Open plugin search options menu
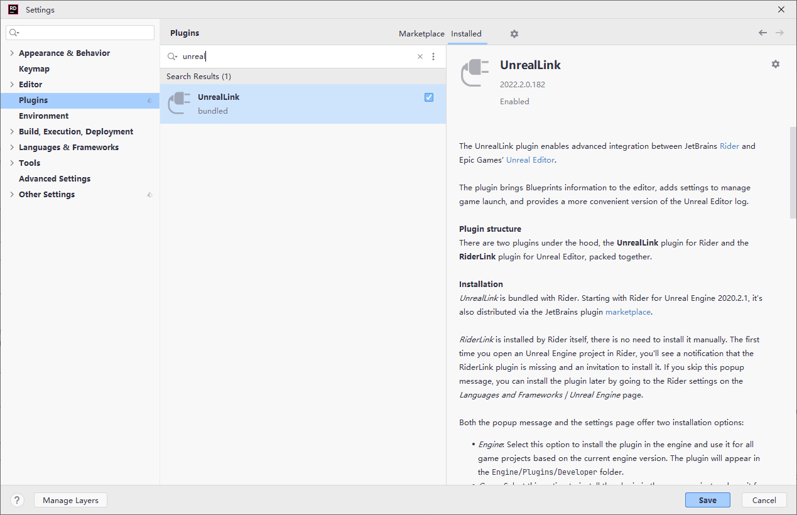The image size is (797, 515). click(433, 57)
